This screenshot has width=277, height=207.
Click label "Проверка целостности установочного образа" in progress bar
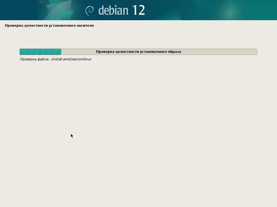(138, 52)
